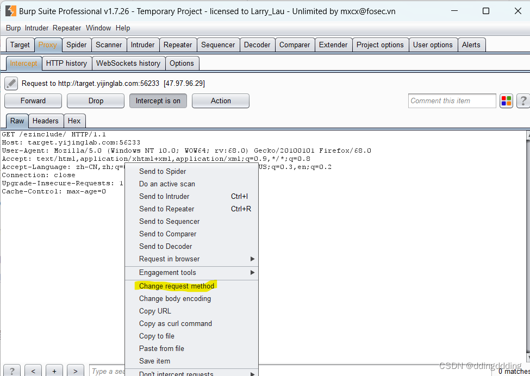Click the Drop button

(x=96, y=101)
